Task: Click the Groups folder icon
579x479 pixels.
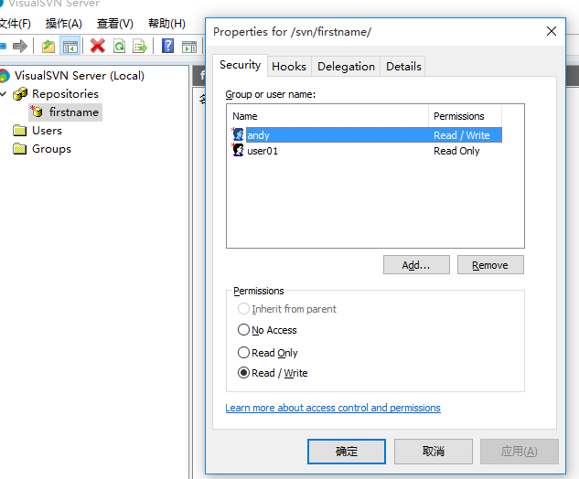Action: (x=19, y=149)
